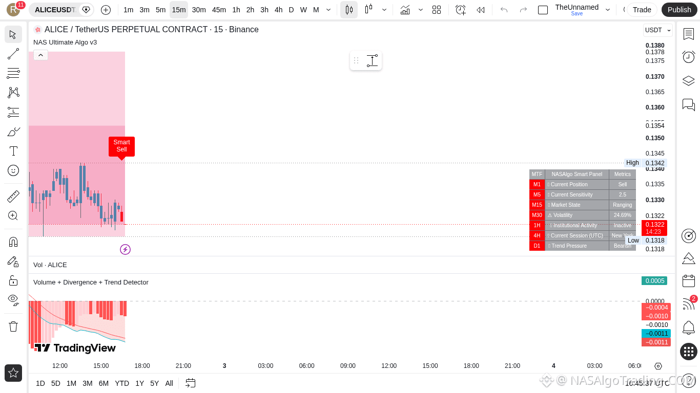The height and width of the screenshot is (393, 700).
Task: Open the USDT currency dropdown
Action: pos(658,30)
